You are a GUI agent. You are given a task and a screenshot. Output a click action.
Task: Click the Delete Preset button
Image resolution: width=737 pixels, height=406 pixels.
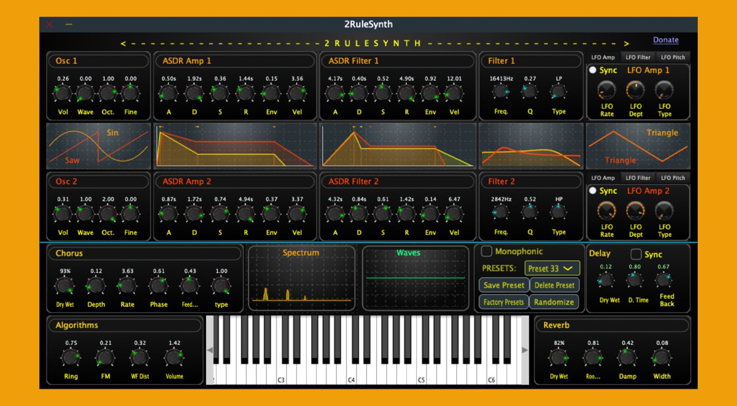[x=555, y=285]
